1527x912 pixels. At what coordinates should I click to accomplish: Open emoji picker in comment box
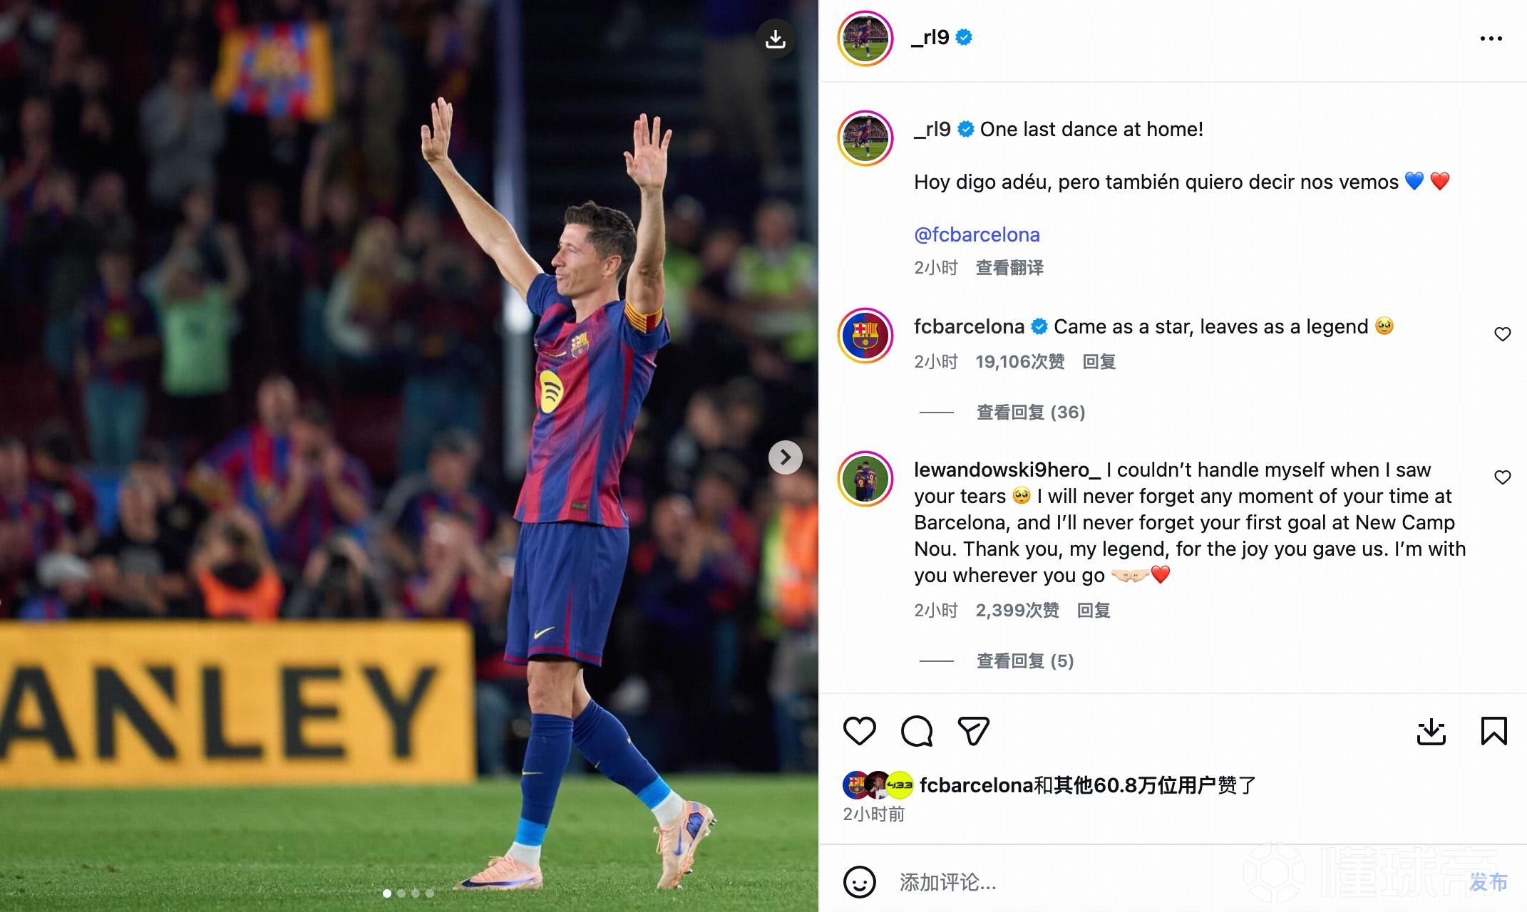tap(859, 882)
